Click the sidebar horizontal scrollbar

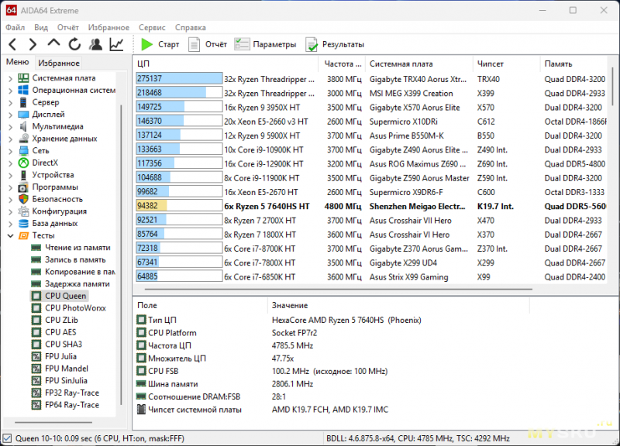(53, 422)
